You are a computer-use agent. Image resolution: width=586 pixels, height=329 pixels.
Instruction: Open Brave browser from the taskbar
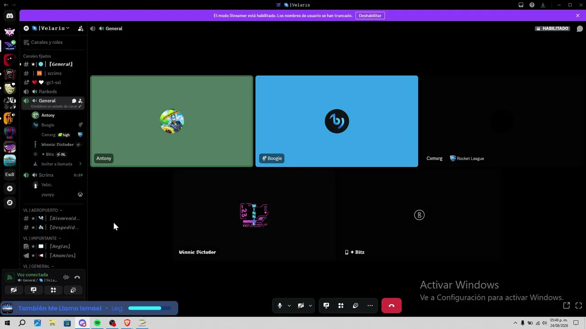tap(127, 323)
